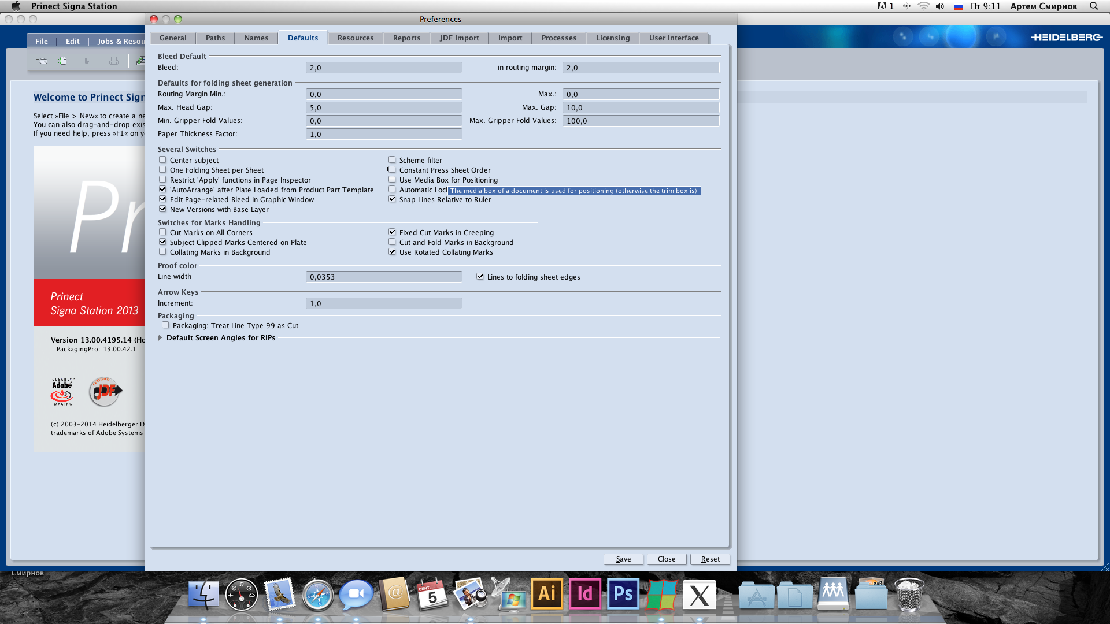Open the X11 app in dock
1110x624 pixels.
[x=700, y=595]
